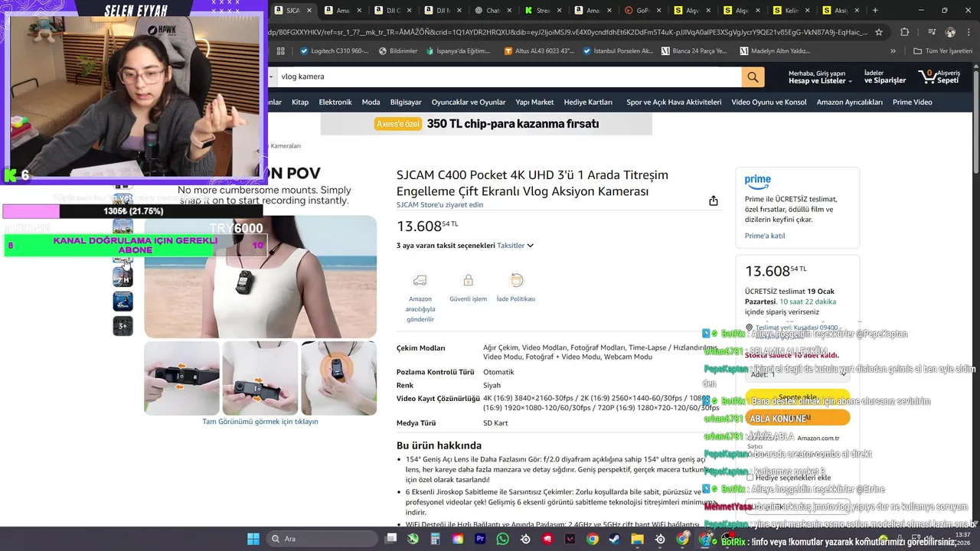The image size is (980, 551).
Task: Open Instagram icon on the taskbar
Action: [458, 539]
